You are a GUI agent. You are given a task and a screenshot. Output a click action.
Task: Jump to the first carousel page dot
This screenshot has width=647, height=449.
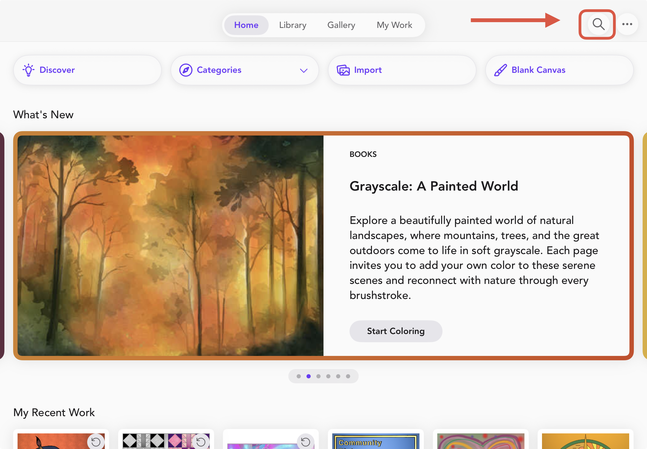coord(299,376)
